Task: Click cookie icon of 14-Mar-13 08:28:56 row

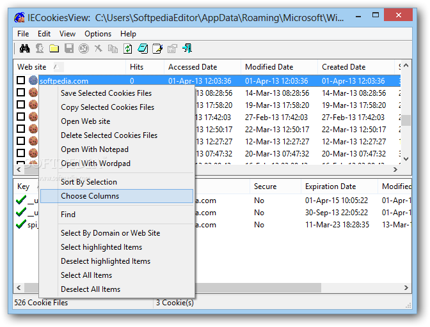Action: pos(33,93)
